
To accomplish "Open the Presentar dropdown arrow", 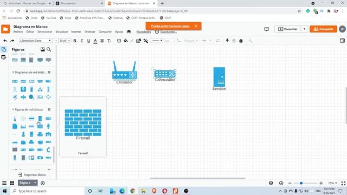I will [x=305, y=29].
